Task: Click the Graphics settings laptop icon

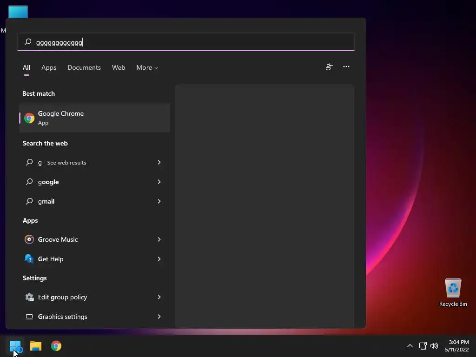Action: pyautogui.click(x=29, y=317)
